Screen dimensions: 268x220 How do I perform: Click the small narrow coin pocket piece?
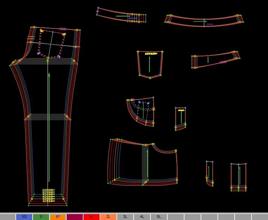tap(180, 117)
